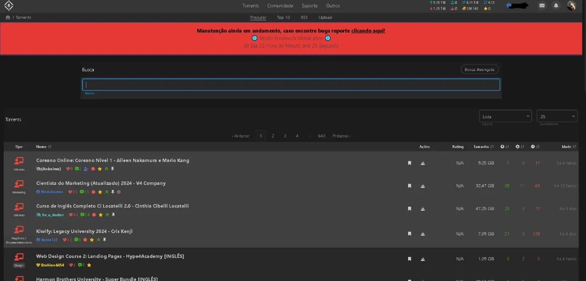586x281 pixels.
Task: Sort torrents by Idade column
Action: [569, 147]
